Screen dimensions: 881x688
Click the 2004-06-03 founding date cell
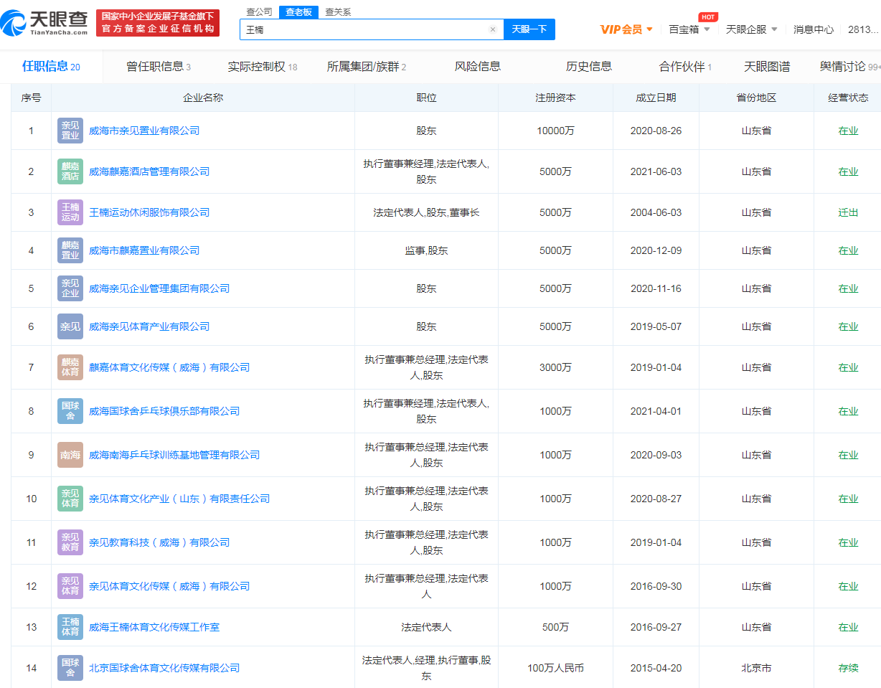click(x=656, y=212)
